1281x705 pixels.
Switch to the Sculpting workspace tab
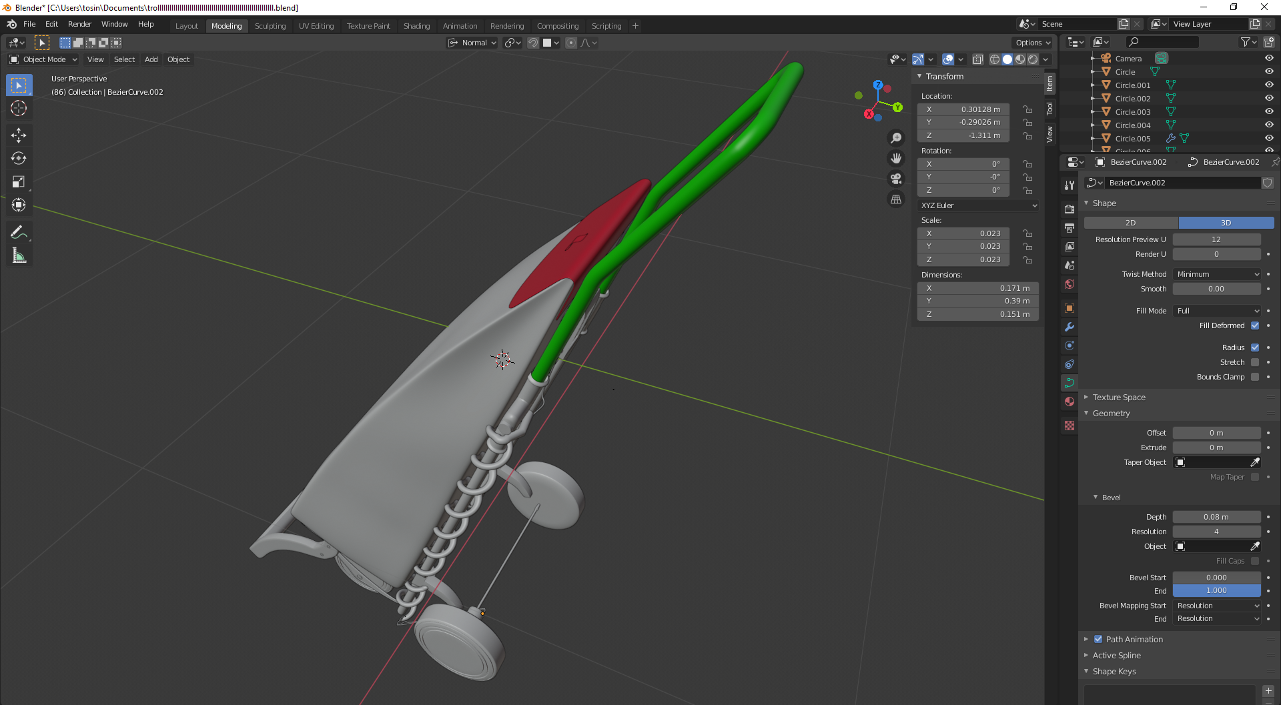270,25
